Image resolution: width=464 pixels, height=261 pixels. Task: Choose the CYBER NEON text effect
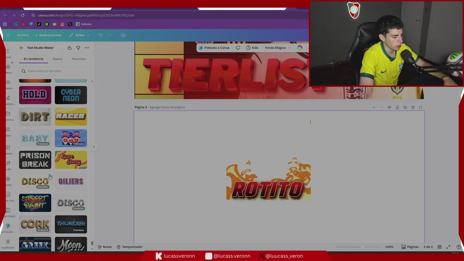point(71,95)
